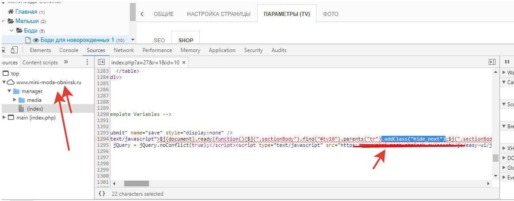Click the pretty print braces icon
514x201 pixels.
pos(102,194)
